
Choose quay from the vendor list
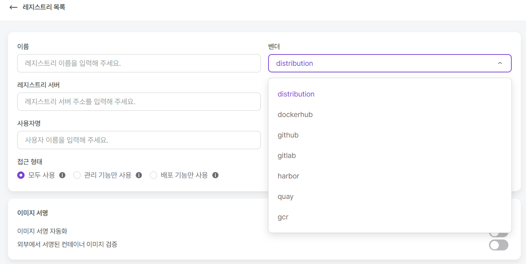point(390,196)
